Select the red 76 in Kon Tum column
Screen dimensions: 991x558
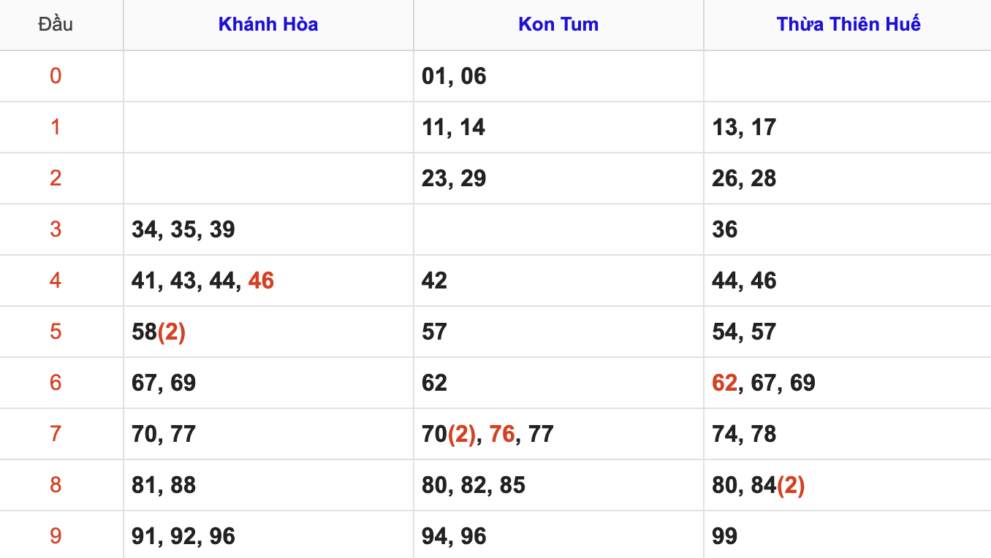point(502,434)
